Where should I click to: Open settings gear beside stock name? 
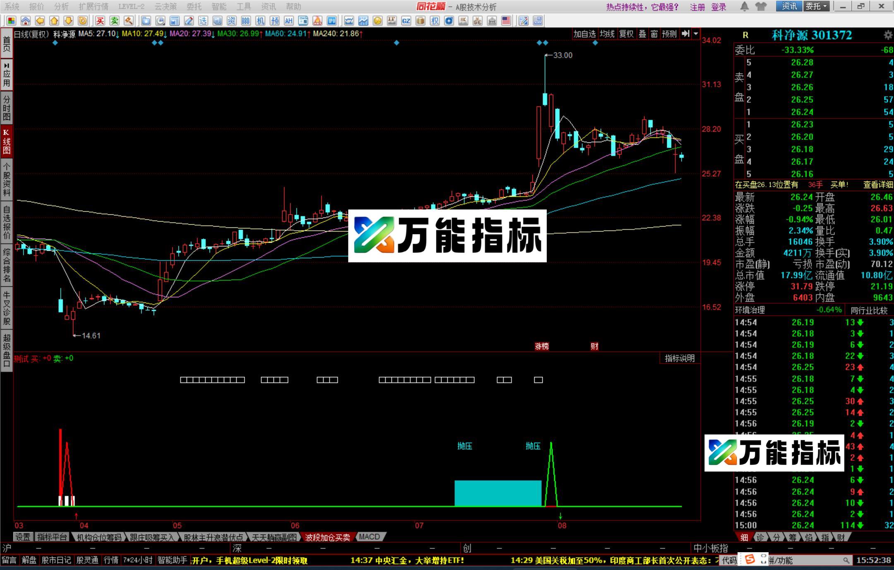(x=887, y=35)
